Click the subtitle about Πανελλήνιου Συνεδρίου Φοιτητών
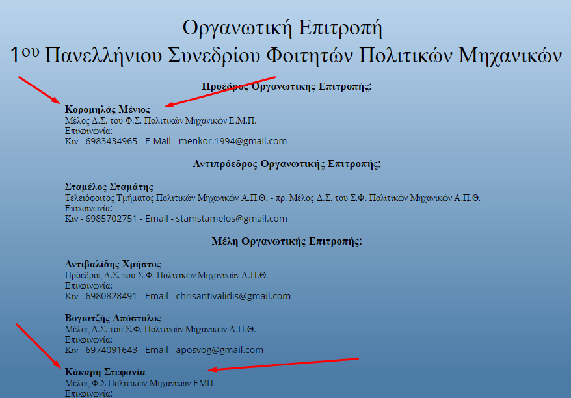The width and height of the screenshot is (571, 398). [x=286, y=56]
